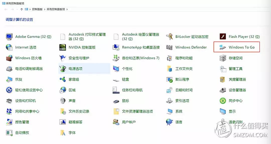
Task: Go back with the back arrow
Action: (6, 9)
